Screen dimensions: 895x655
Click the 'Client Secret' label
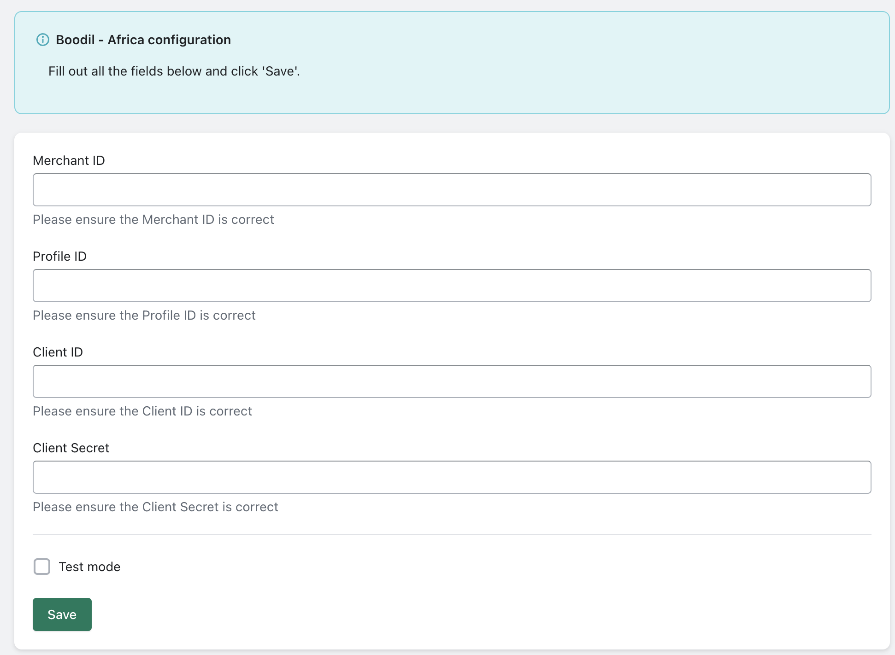click(x=71, y=448)
